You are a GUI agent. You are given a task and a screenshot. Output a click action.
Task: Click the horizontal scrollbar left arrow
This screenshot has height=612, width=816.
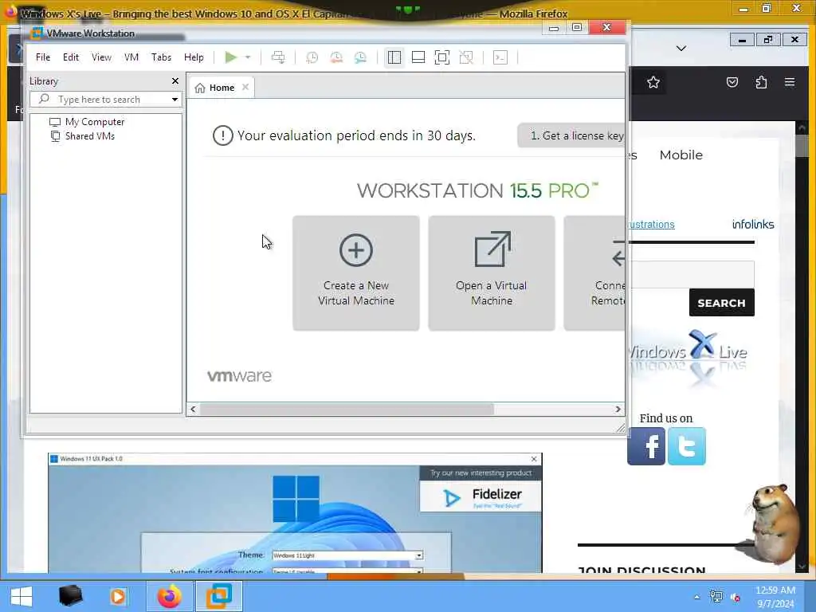(193, 409)
